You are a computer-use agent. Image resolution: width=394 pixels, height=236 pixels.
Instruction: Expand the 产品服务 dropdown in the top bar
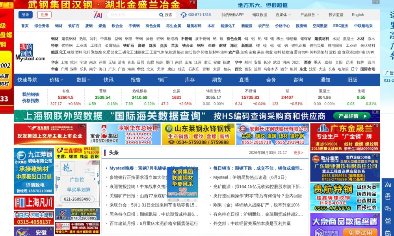coord(310,15)
